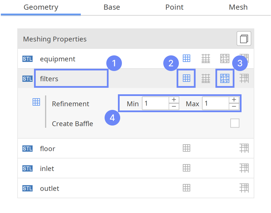The width and height of the screenshot is (271, 213).
Task: Decrease the Max refinement value with minus
Action: pos(234,106)
